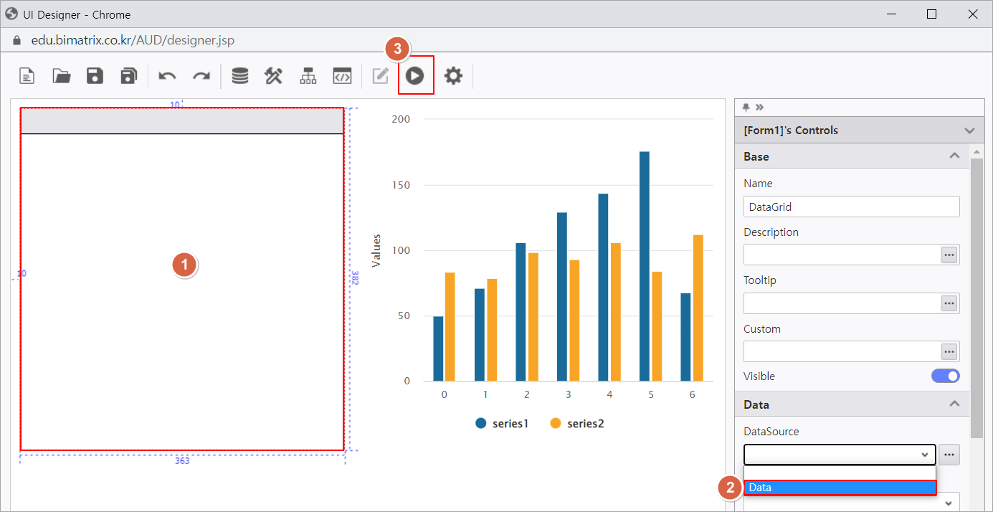Expand the [Form1]'s Controls header dropdown
Viewport: 993px width, 512px height.
(969, 131)
